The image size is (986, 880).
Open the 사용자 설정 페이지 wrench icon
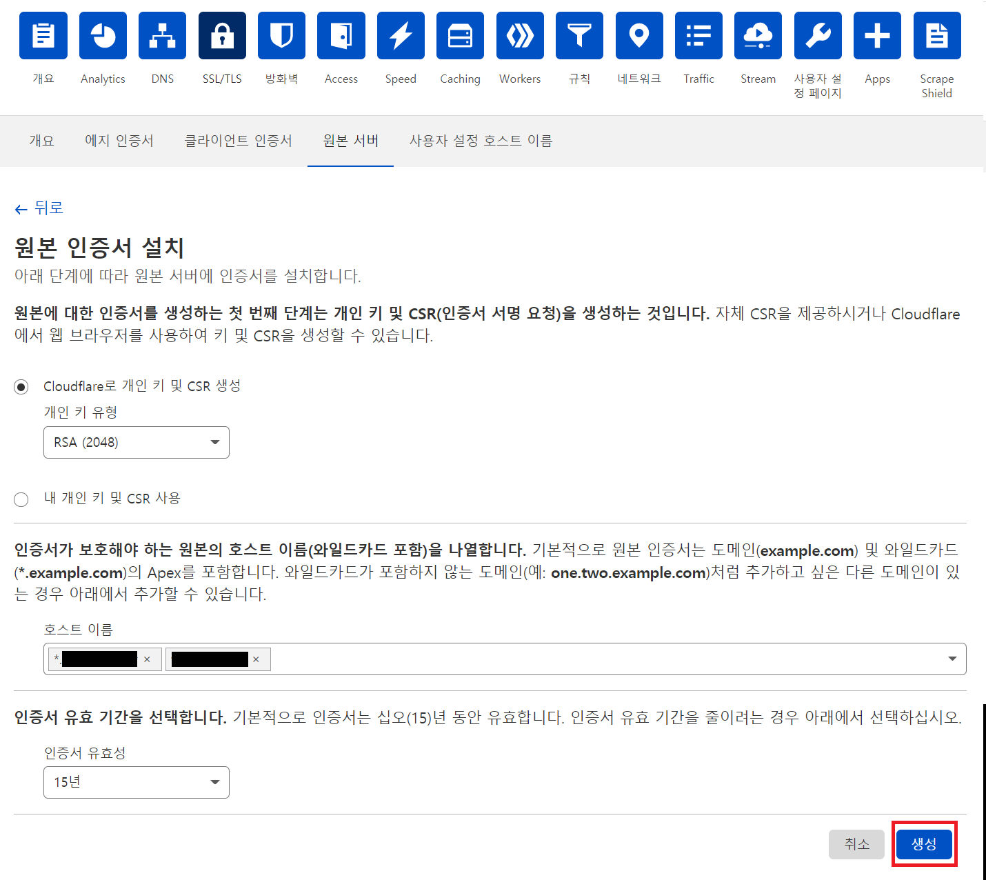click(x=818, y=35)
